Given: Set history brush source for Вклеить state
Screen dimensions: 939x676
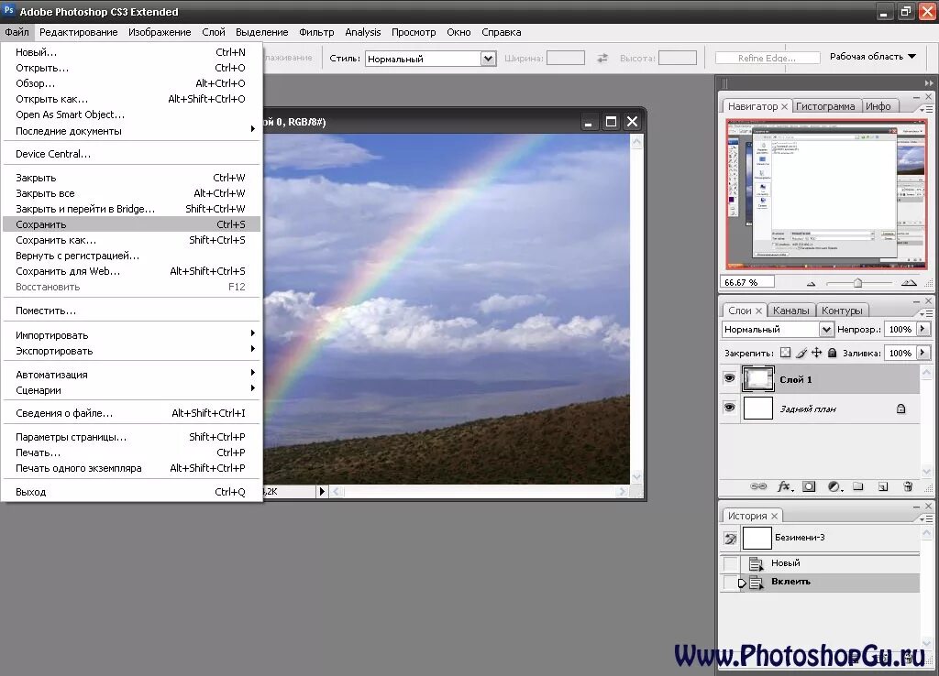Looking at the screenshot, I should (x=731, y=582).
